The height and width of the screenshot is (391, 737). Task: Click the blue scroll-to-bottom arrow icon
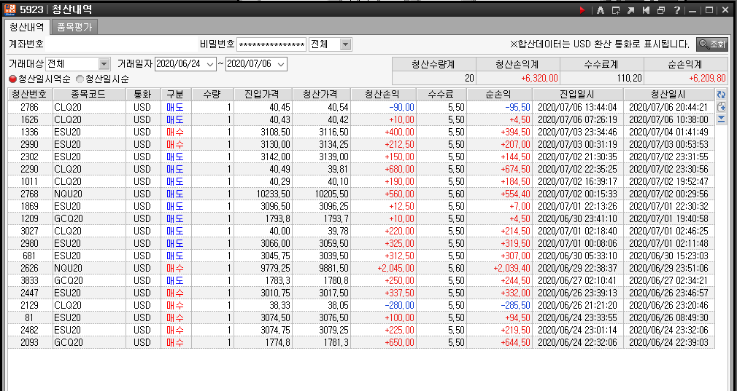point(722,119)
